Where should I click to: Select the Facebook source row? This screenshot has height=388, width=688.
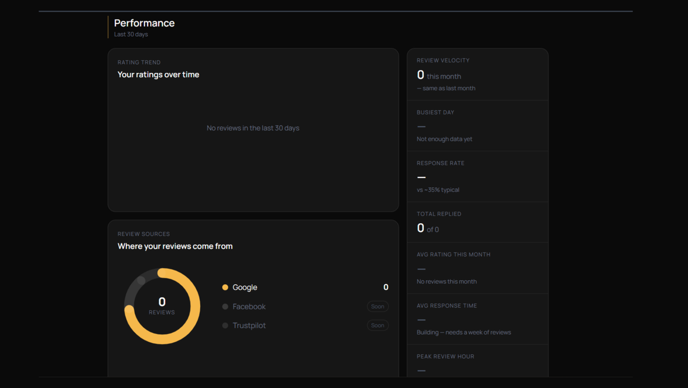(305, 307)
